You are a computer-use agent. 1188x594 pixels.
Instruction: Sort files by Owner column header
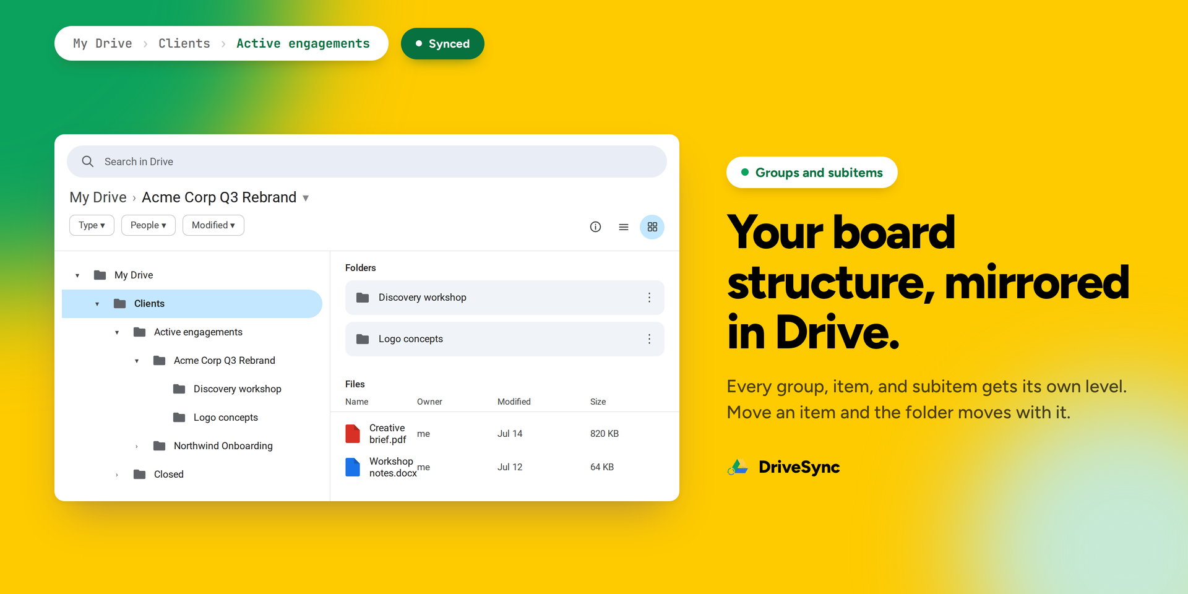[429, 402]
